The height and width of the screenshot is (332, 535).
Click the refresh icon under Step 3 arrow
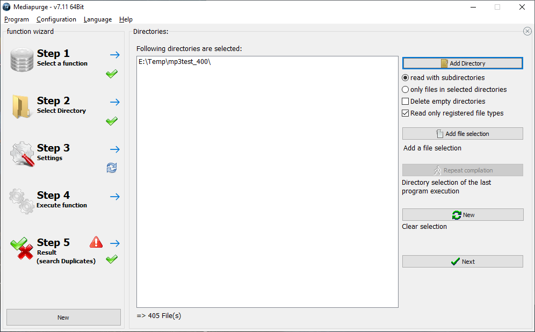[x=112, y=168]
